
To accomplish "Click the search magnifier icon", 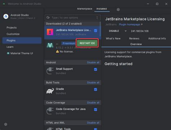I will tap(48, 18).
